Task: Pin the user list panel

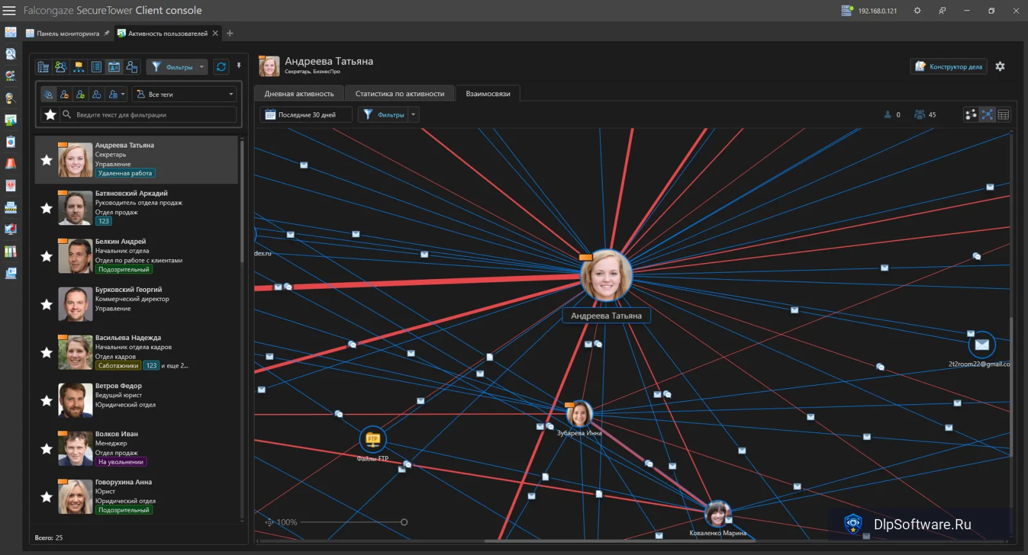Action: 239,65
